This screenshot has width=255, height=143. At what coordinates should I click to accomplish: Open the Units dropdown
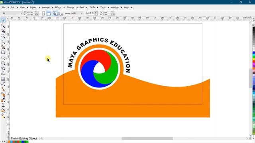click(81, 13)
